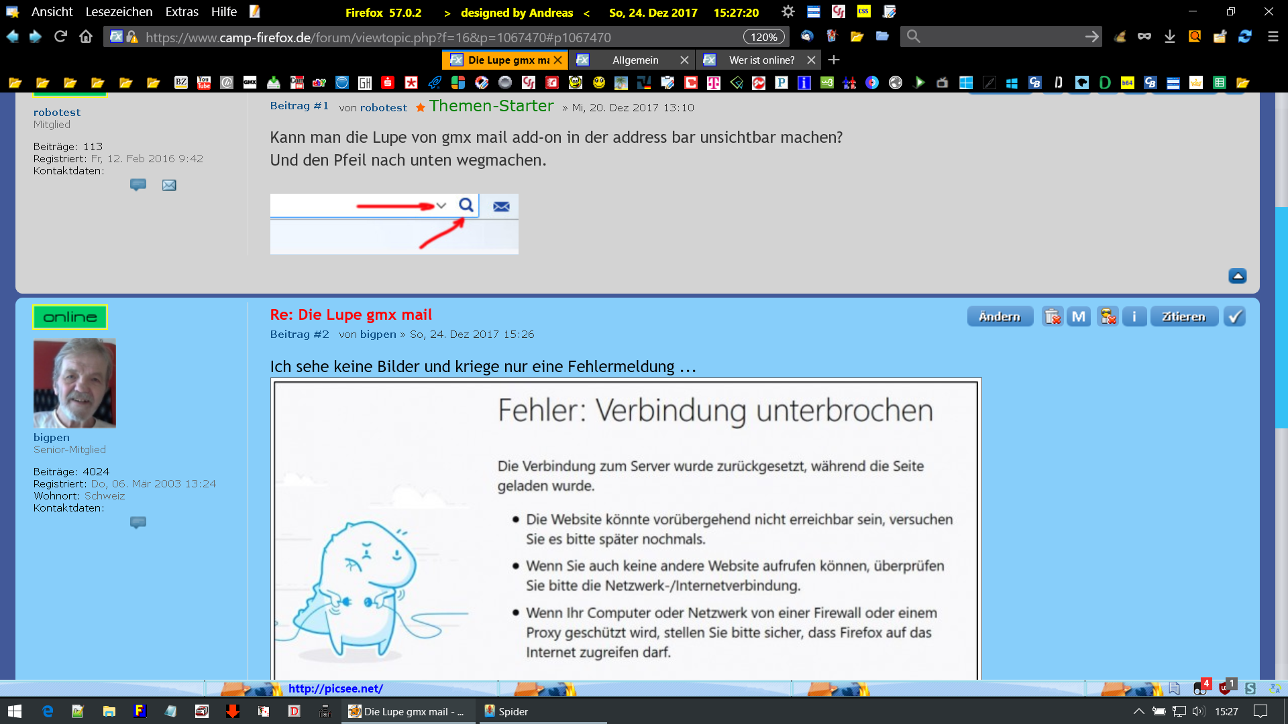
Task: Open the Firefox downloads arrow icon
Action: click(x=1169, y=37)
